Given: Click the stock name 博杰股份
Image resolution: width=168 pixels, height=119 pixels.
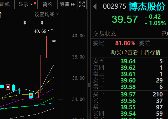Looking at the screenshot, I should click(x=147, y=6).
